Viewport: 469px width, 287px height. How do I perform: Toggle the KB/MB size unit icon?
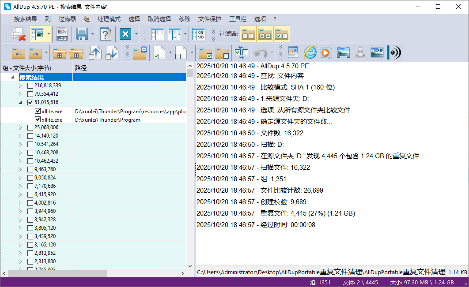click(199, 34)
